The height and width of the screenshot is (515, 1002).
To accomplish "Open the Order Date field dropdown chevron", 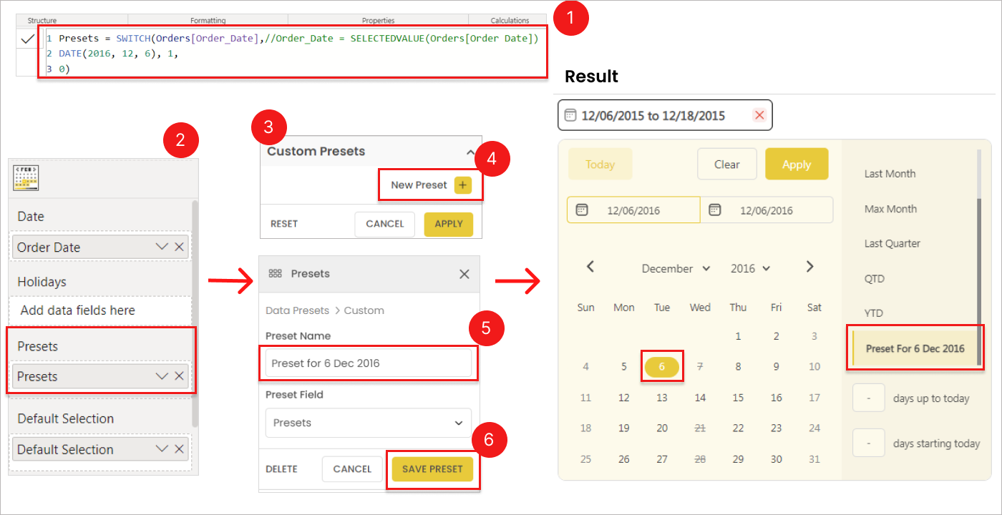I will pos(162,247).
